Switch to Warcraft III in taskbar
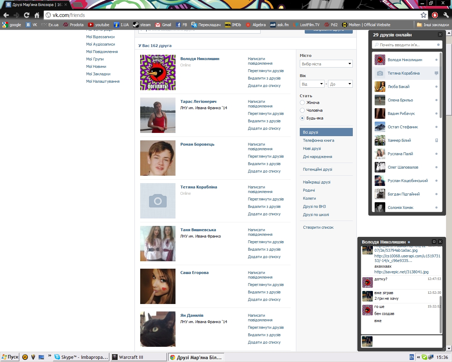The height and width of the screenshot is (362, 452). coord(138,357)
